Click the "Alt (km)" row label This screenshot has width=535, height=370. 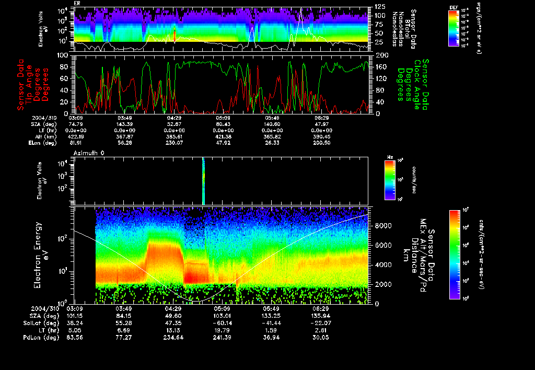click(46, 136)
